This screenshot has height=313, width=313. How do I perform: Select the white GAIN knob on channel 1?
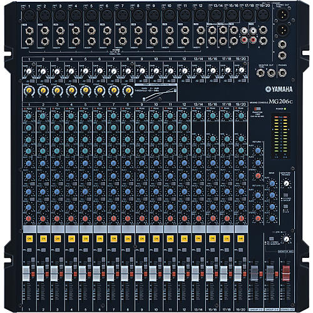[x=29, y=71]
